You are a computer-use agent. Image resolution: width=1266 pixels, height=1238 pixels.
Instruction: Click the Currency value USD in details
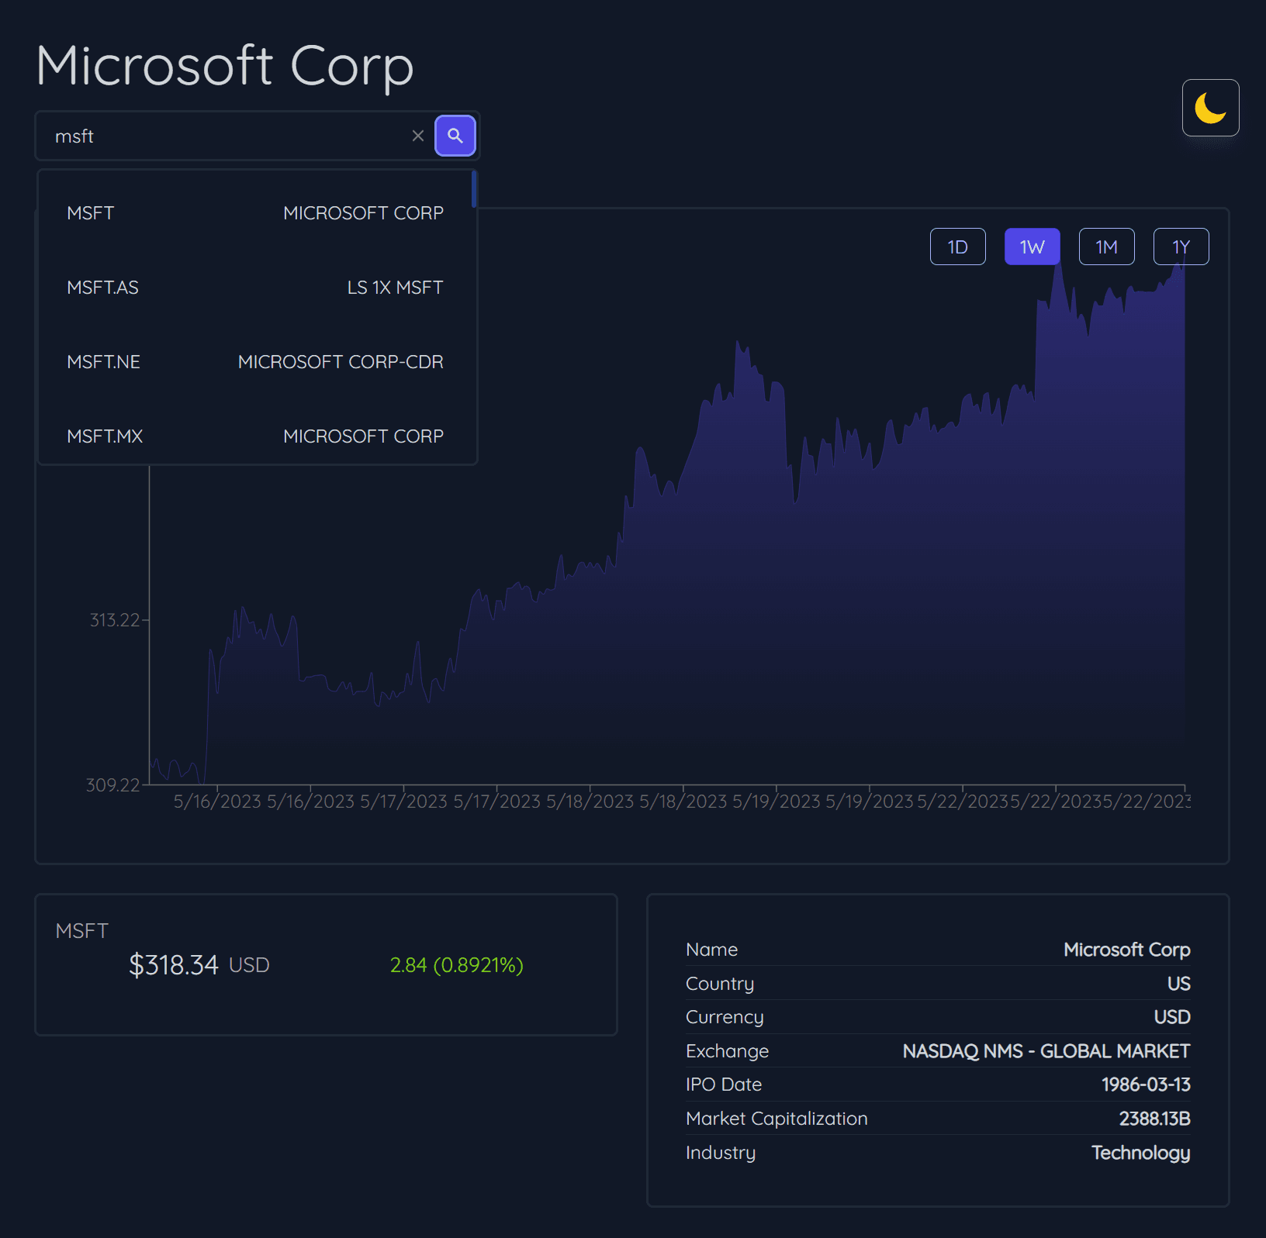tap(1171, 1017)
